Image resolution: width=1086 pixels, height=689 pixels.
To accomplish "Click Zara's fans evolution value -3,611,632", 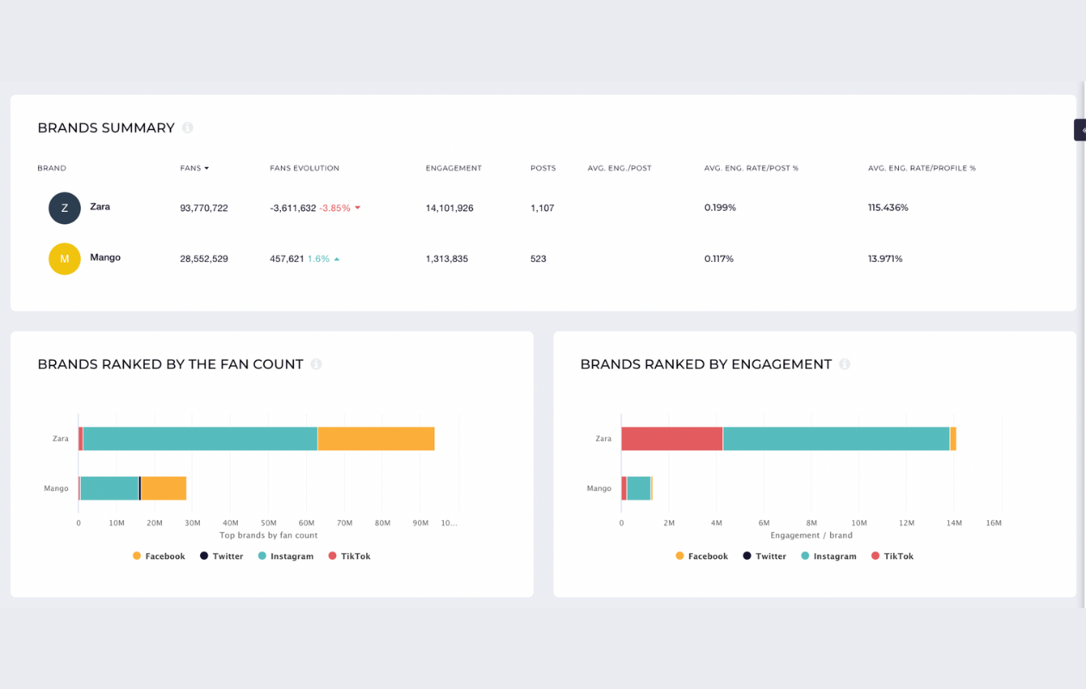I will coord(293,208).
